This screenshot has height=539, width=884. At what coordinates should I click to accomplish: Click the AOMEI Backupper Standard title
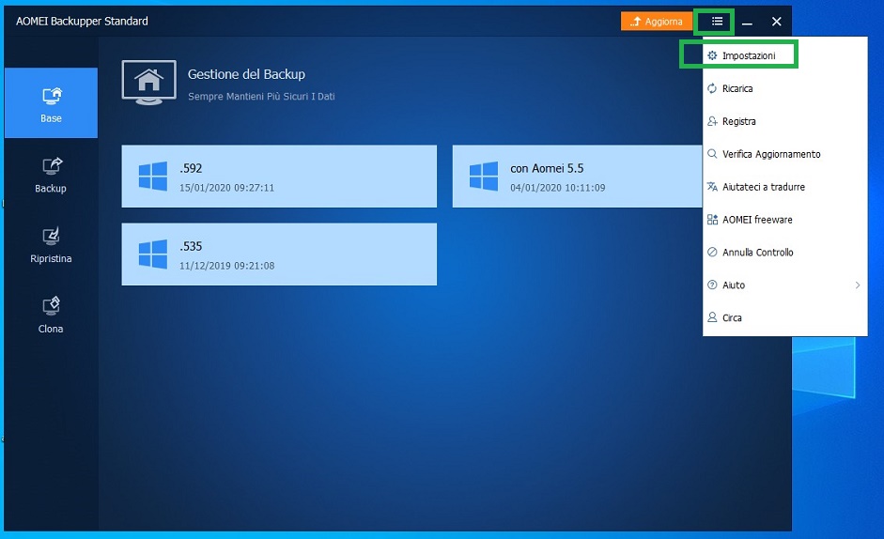[x=82, y=22]
